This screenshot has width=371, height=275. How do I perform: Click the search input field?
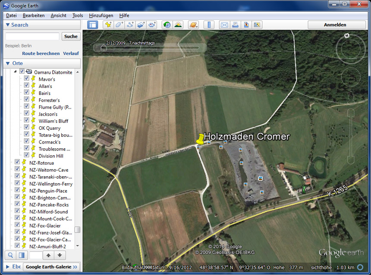32,36
